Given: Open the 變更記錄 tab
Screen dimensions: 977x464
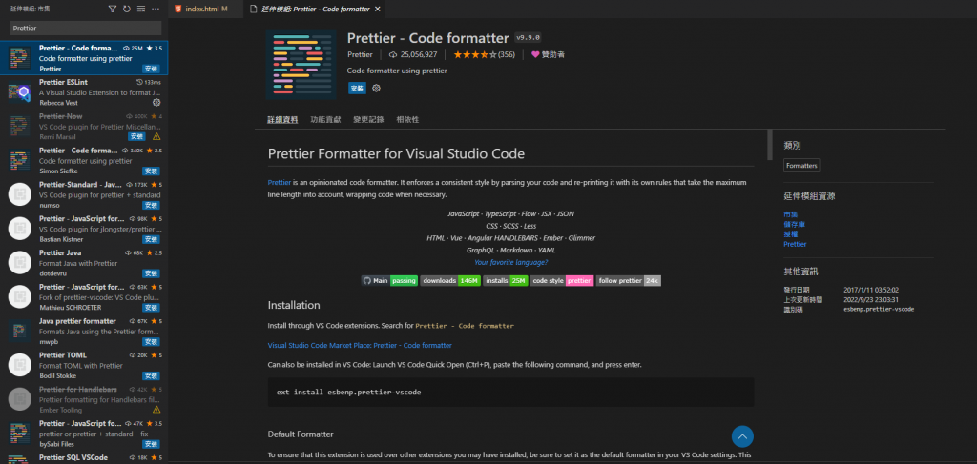Looking at the screenshot, I should tap(367, 120).
